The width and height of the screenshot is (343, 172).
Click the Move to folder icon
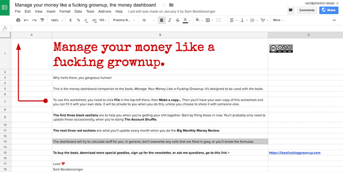171,5
